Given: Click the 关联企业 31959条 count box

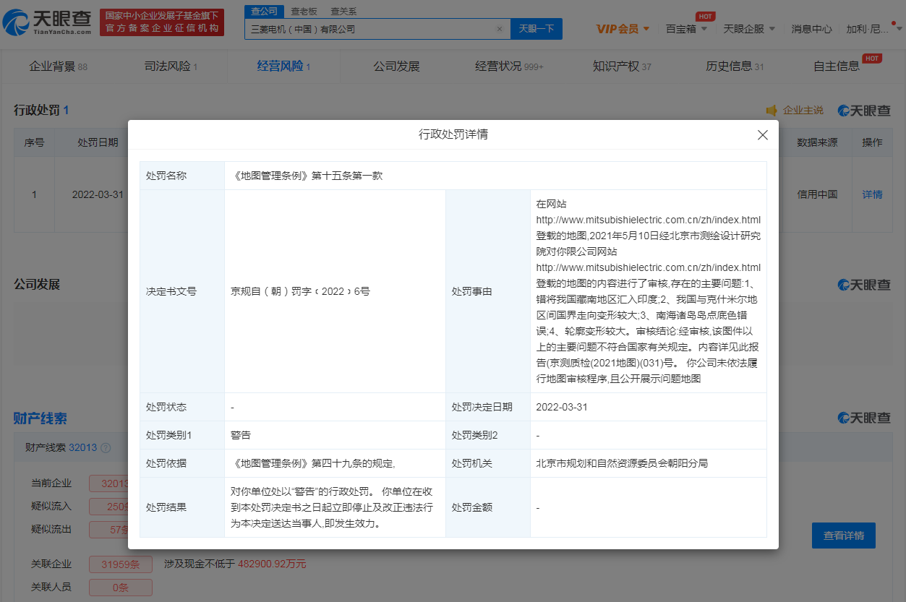Looking at the screenshot, I should tap(121, 564).
